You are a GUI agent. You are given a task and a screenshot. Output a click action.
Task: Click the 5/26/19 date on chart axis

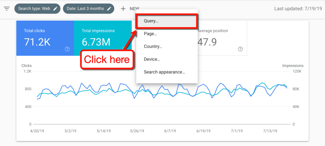[x=137, y=131]
